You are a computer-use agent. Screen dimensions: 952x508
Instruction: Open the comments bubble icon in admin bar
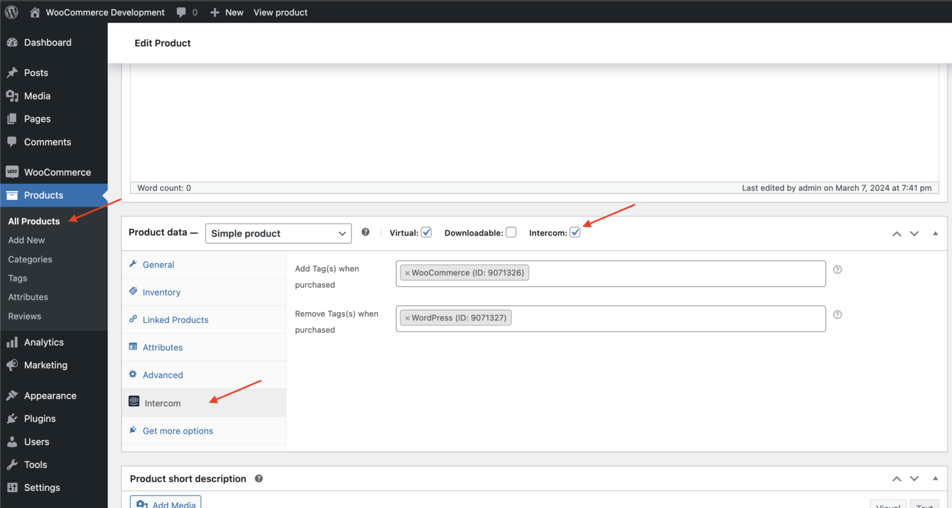click(x=181, y=12)
